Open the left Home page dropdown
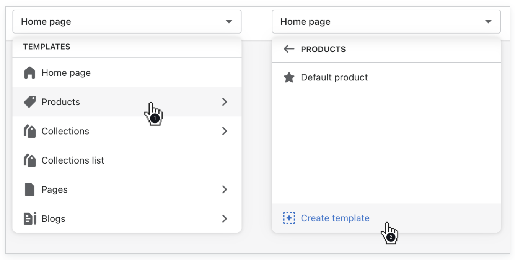The image size is (515, 260). 127,22
